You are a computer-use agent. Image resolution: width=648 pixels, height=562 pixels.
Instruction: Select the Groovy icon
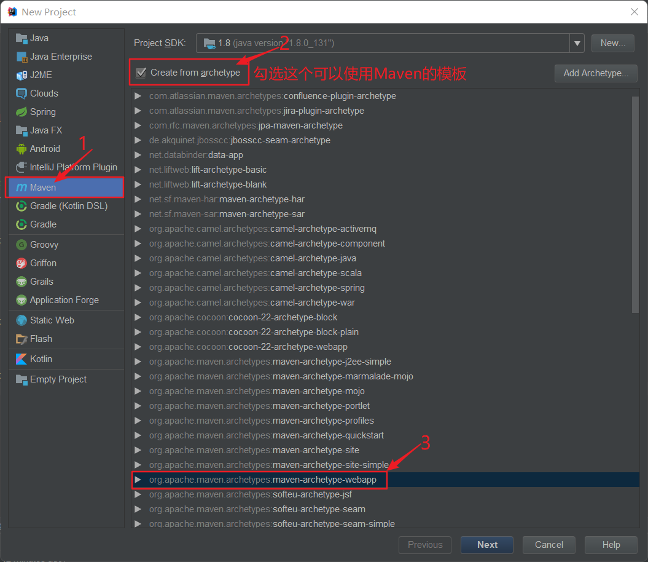pos(21,245)
